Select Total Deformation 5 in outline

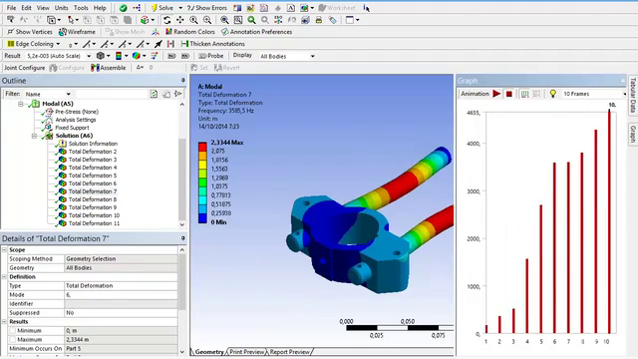coord(93,176)
